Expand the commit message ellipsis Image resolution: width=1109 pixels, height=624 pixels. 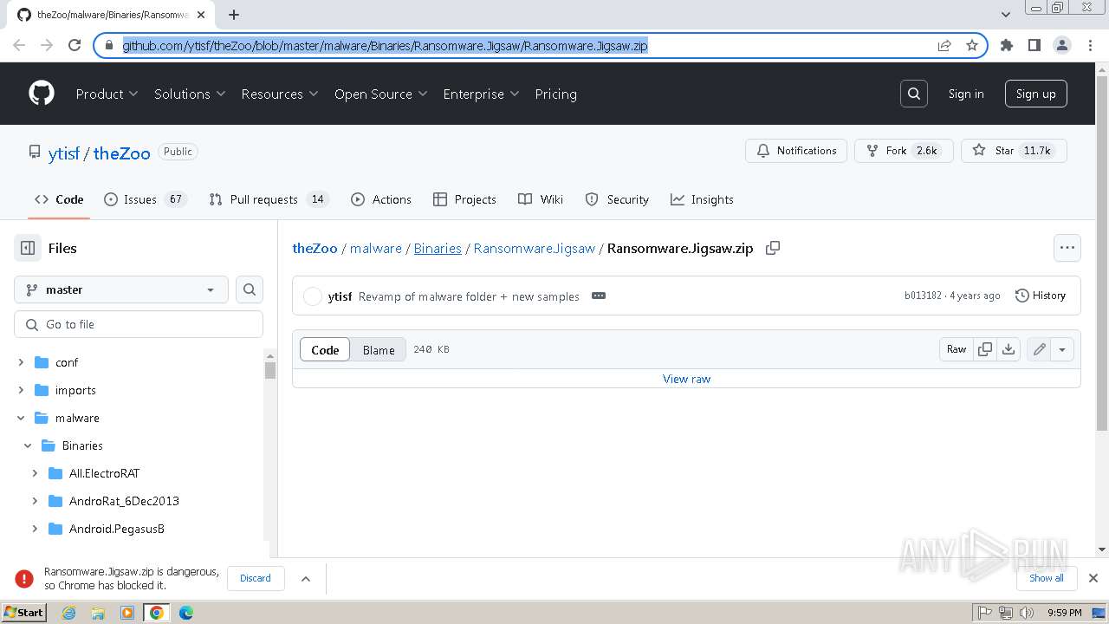[599, 296]
